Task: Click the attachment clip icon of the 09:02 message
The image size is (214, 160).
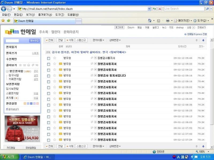Action: tap(92, 87)
